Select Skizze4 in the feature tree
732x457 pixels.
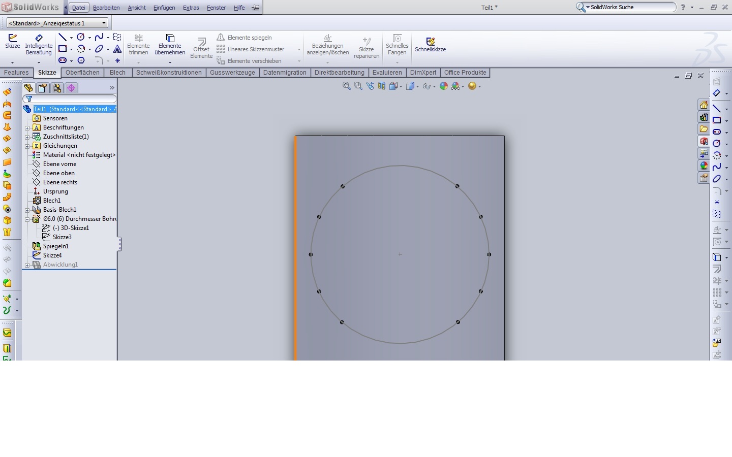pyautogui.click(x=52, y=255)
